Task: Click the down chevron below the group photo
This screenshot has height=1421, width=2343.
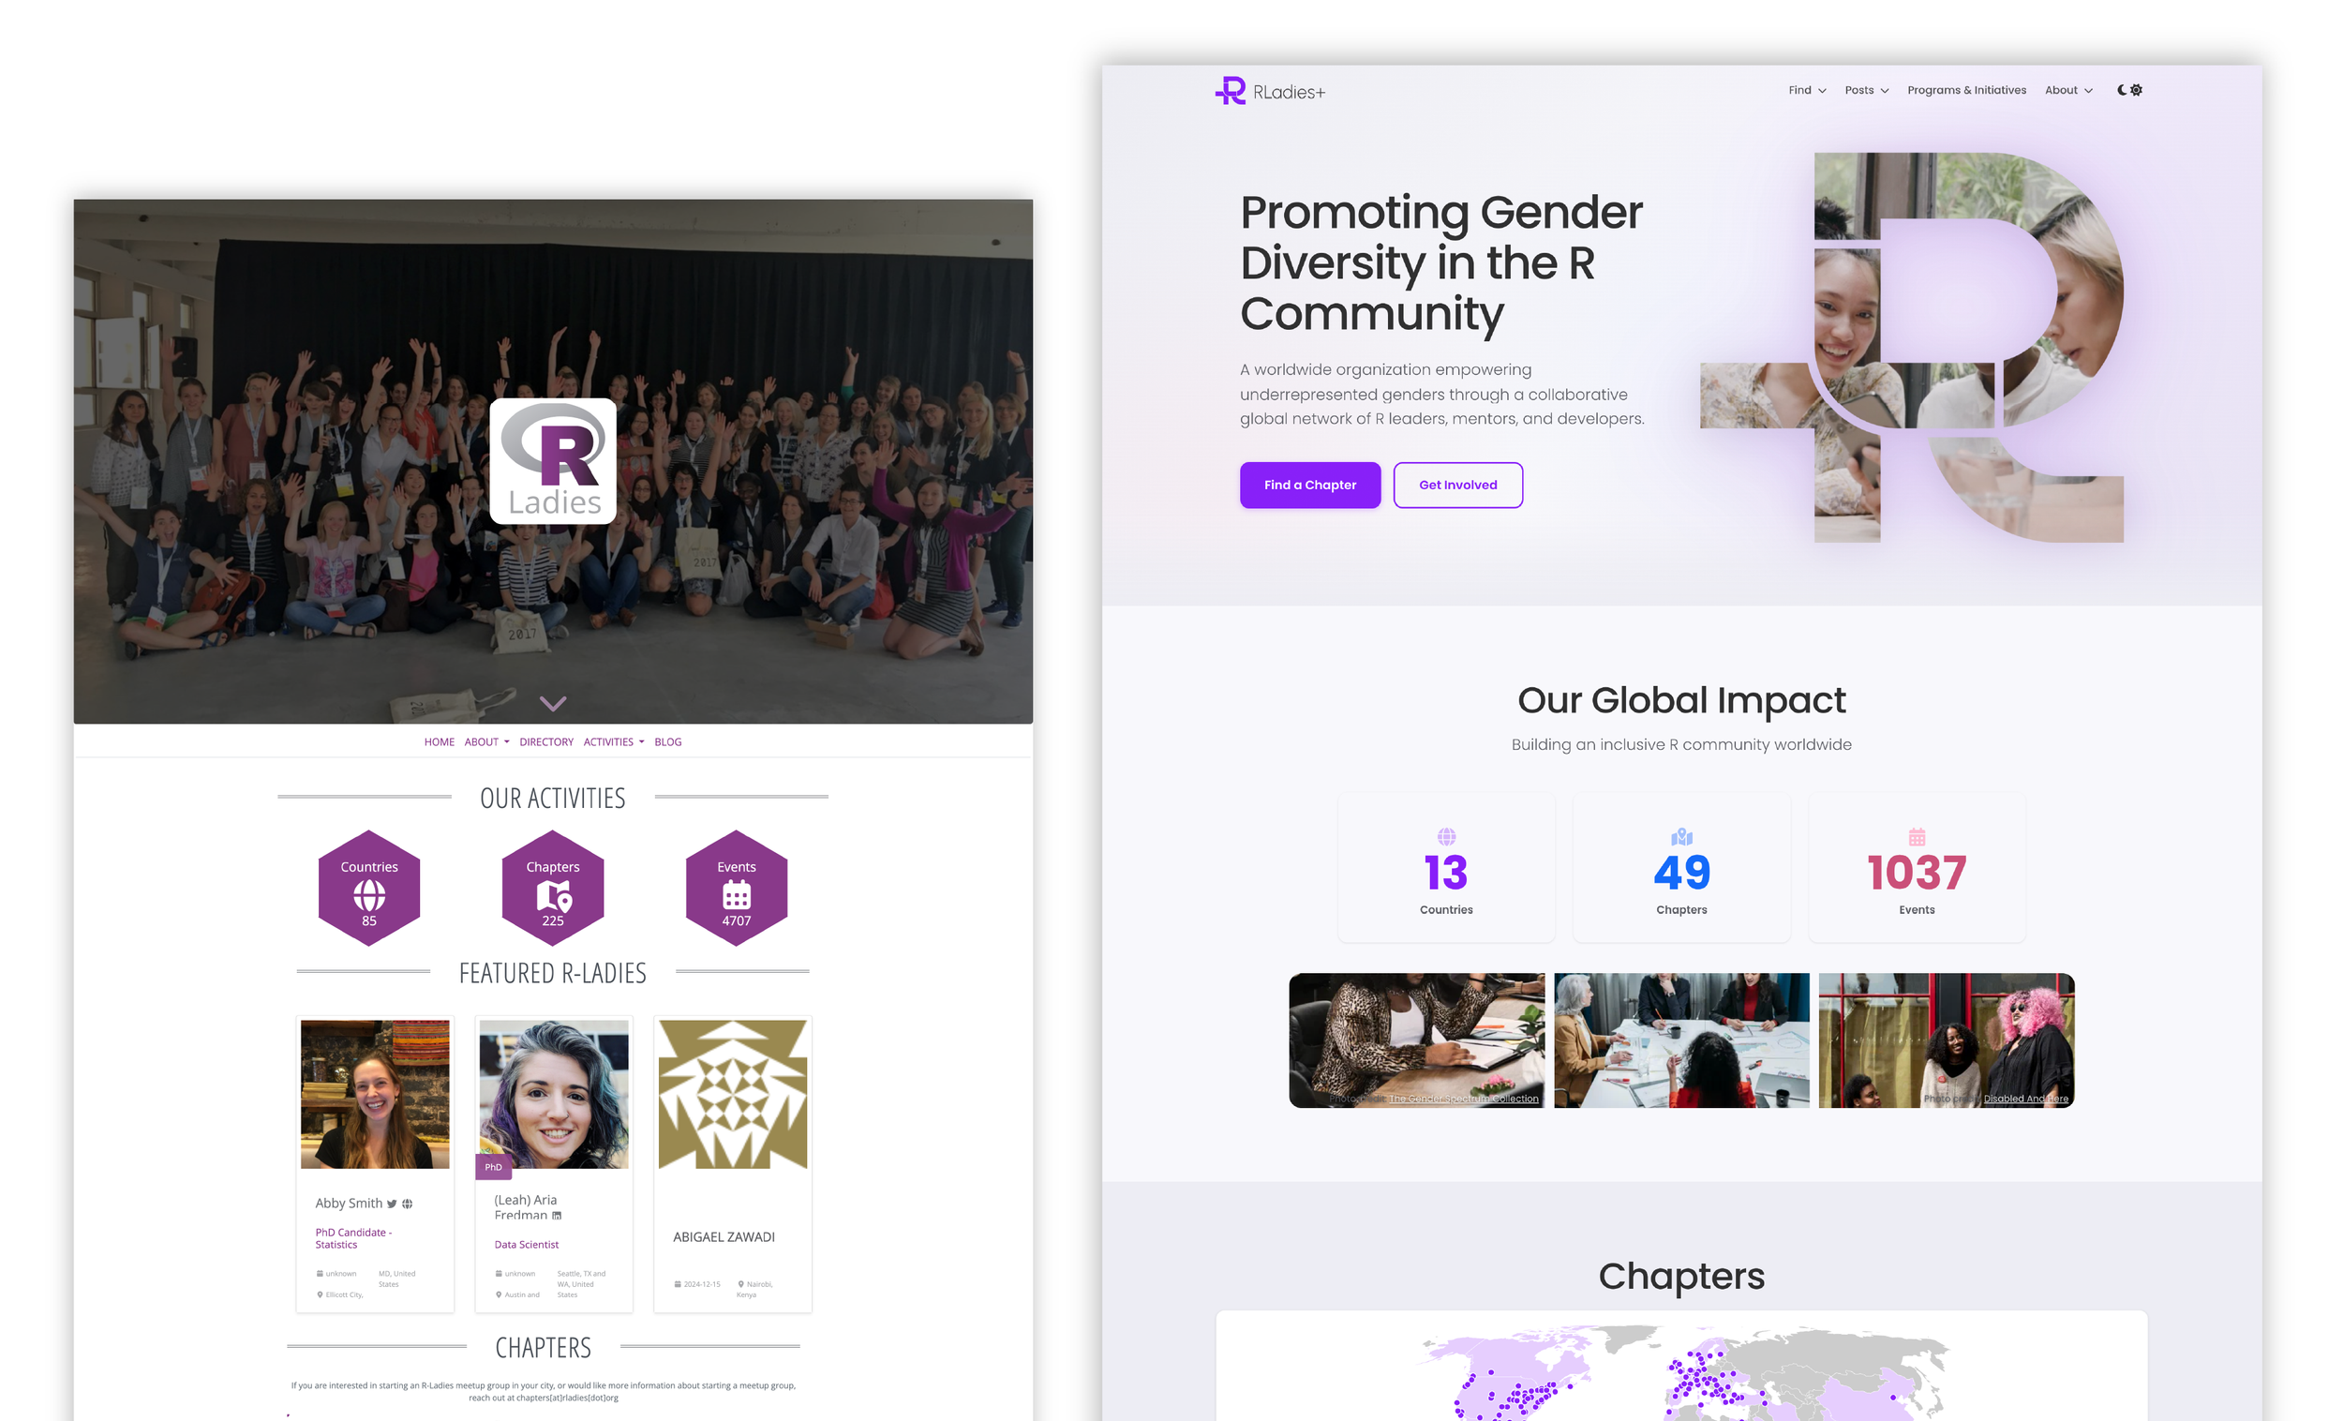Action: tap(552, 704)
